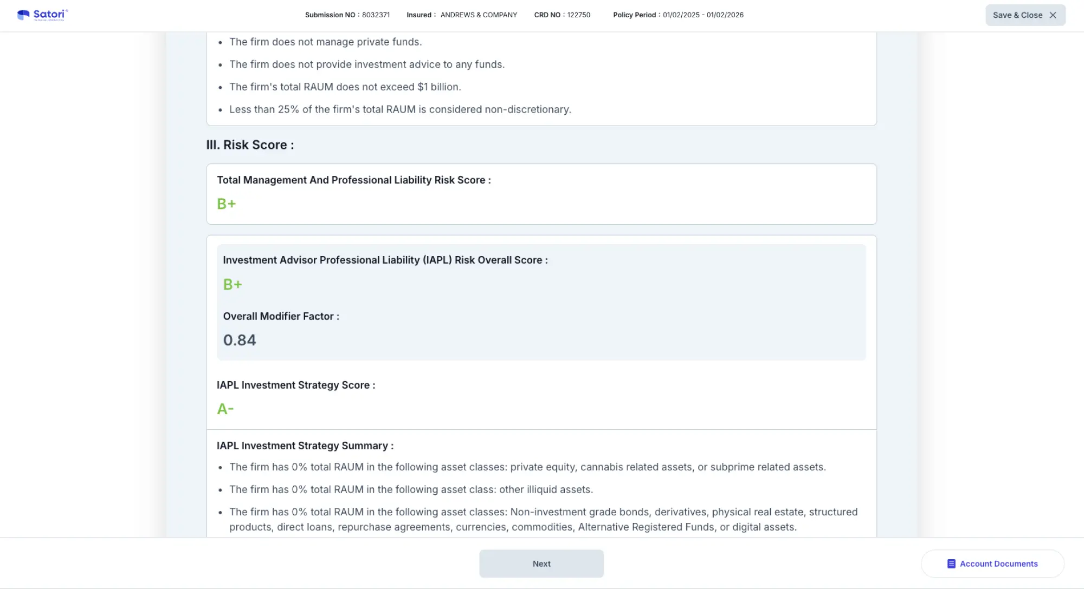Click the submission number field area

(x=376, y=15)
